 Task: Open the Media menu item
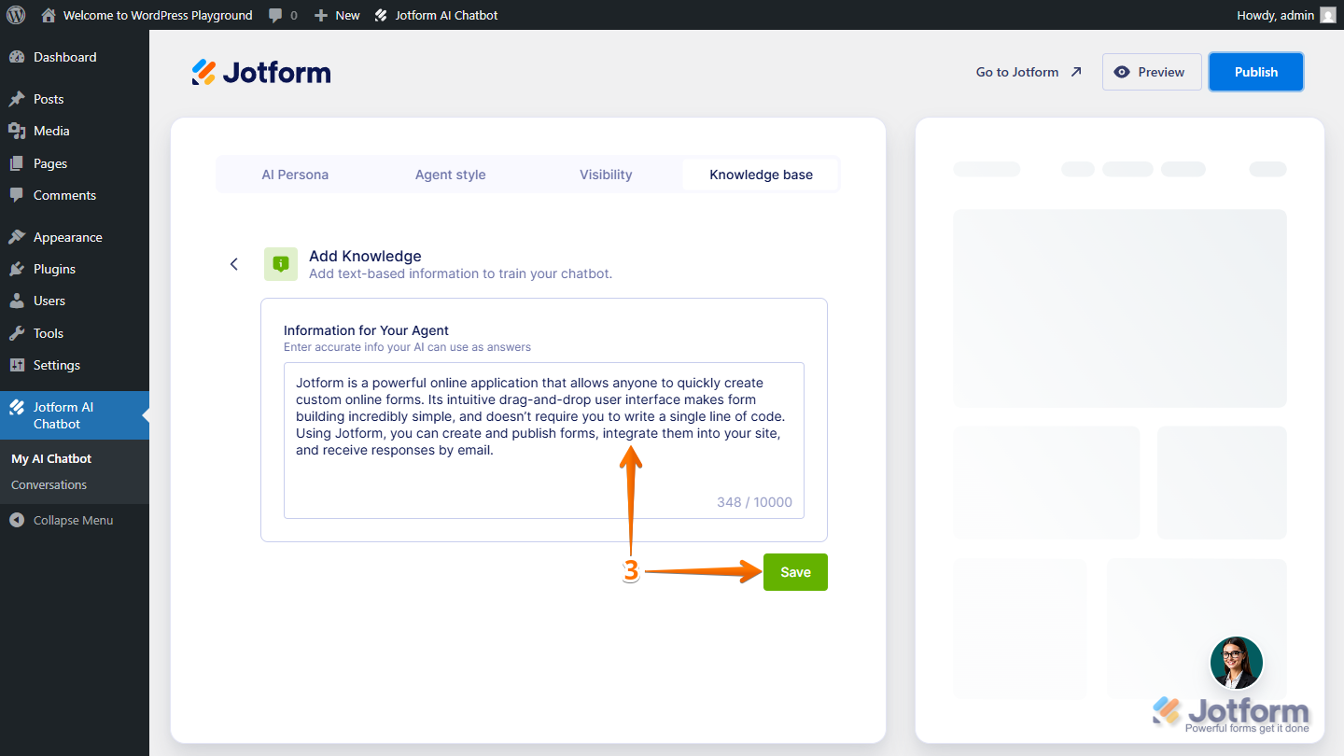75,131
